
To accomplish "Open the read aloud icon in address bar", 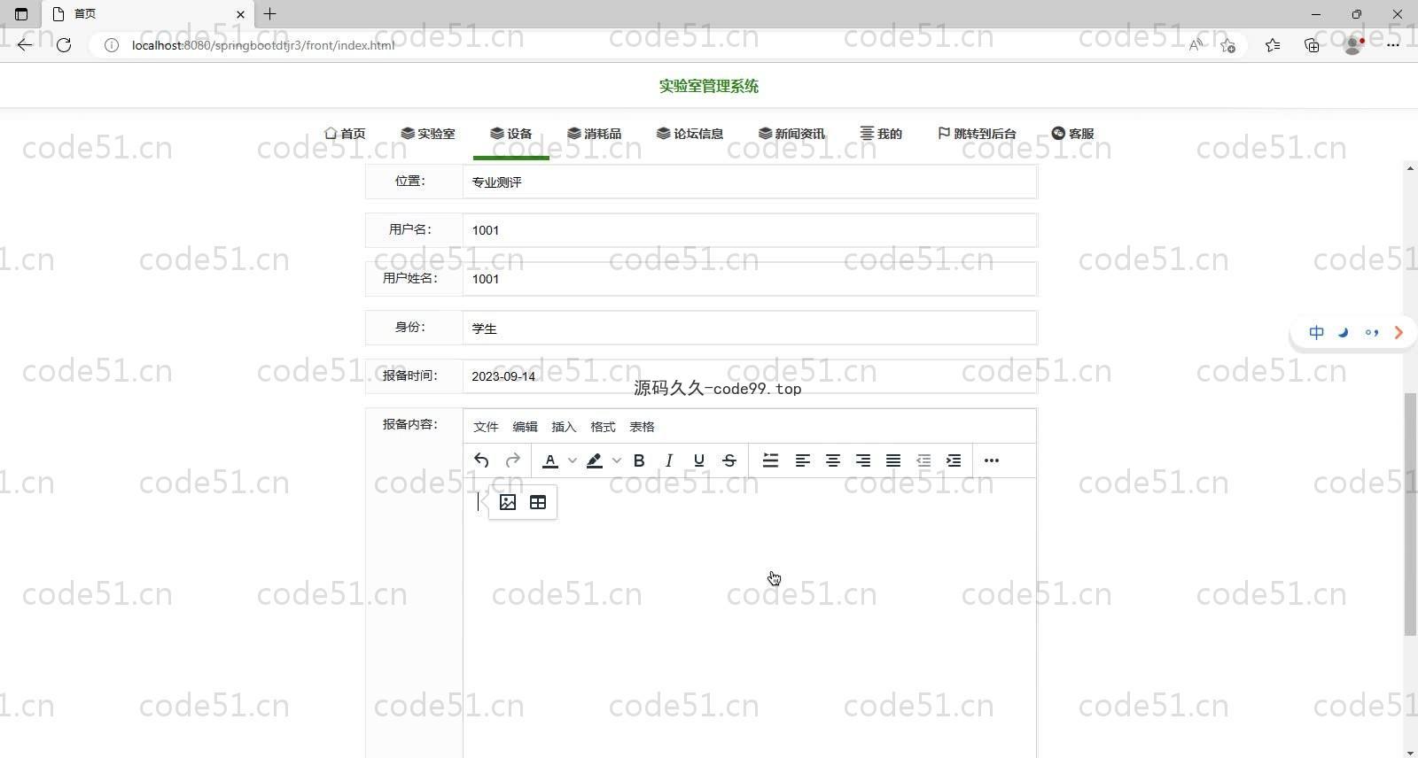I will pyautogui.click(x=1196, y=45).
